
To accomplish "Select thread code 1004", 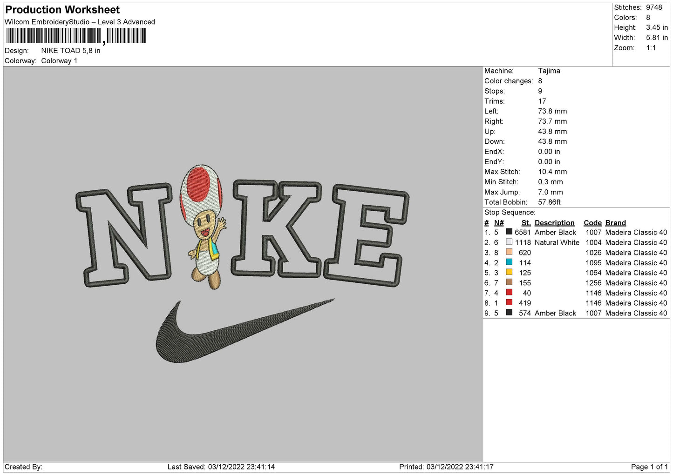I will (x=593, y=242).
